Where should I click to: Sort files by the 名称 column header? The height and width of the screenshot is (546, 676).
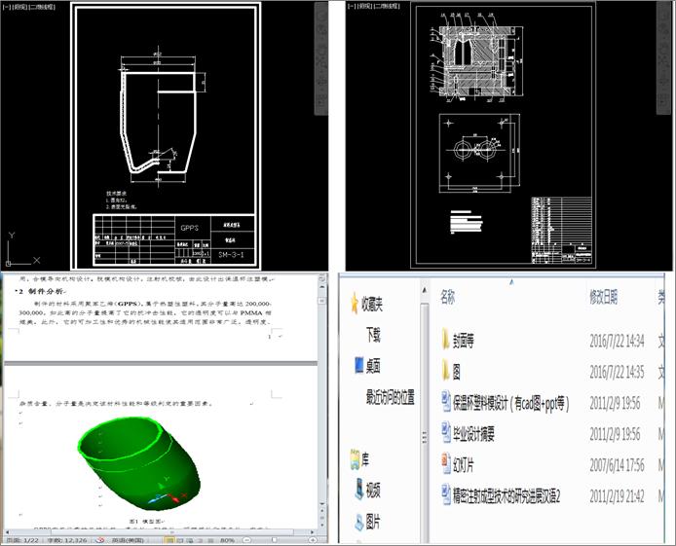(x=447, y=297)
